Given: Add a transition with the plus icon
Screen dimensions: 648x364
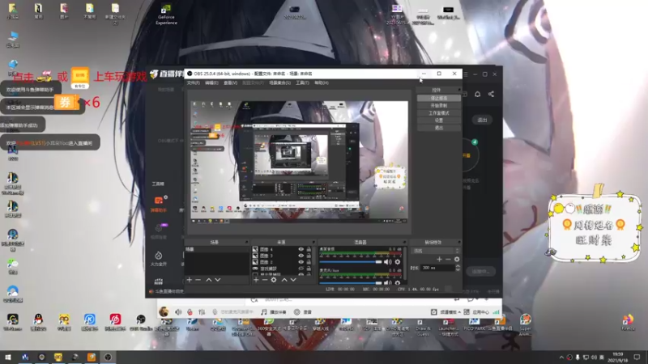Looking at the screenshot, I should pyautogui.click(x=439, y=259).
